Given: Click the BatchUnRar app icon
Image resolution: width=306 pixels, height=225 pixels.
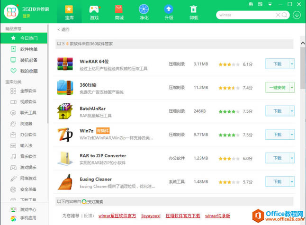Looking at the screenshot, I should (x=65, y=111).
